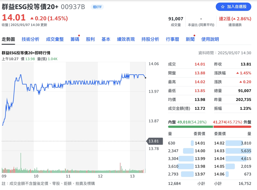Click the 群益ESG投等債20+即時行情 chart title
This screenshot has width=257, height=190.
[26, 53]
